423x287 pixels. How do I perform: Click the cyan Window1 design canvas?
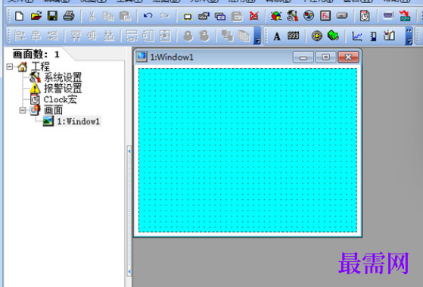click(247, 150)
